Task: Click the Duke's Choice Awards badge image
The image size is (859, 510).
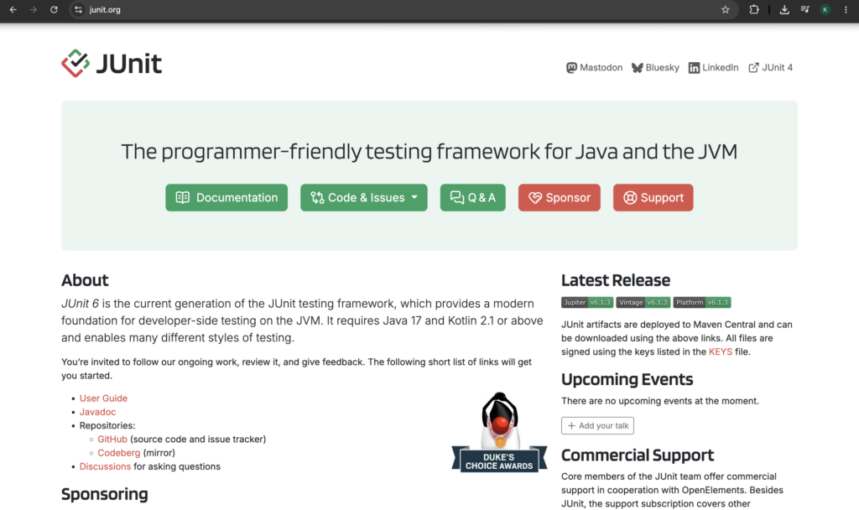Action: point(499,432)
